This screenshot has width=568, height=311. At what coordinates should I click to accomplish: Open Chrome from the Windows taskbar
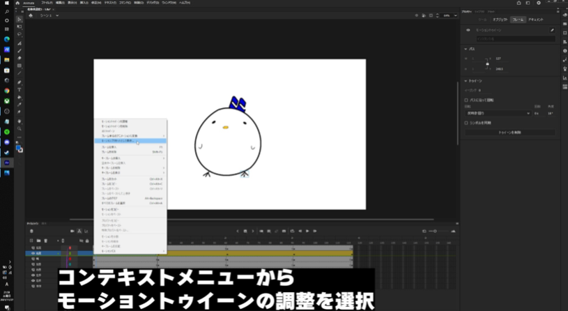(x=6, y=91)
